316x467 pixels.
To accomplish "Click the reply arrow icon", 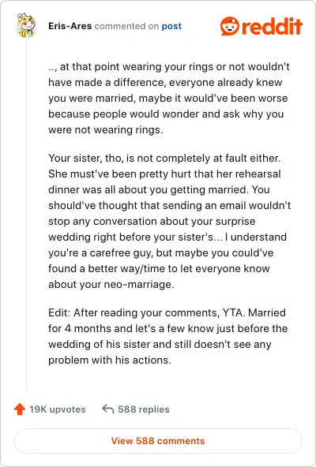I will [107, 409].
